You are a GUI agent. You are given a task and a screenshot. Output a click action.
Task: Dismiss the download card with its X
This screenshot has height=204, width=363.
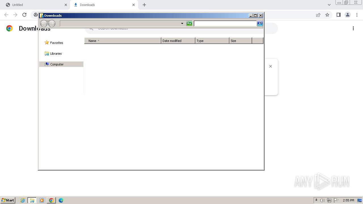pos(271,66)
